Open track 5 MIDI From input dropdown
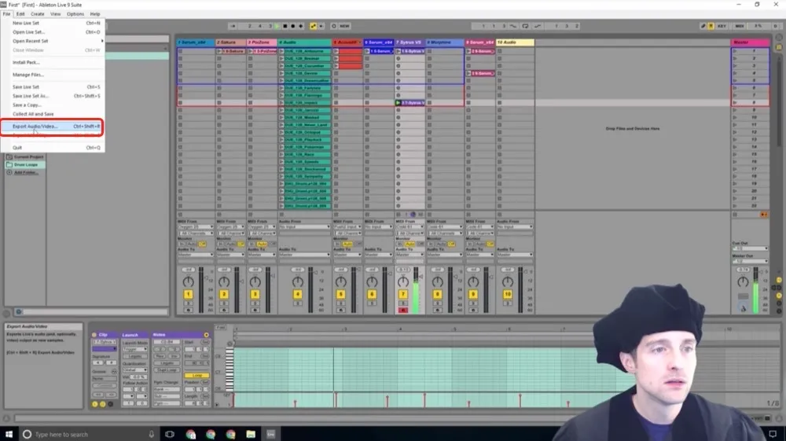The width and height of the screenshot is (786, 441). pyautogui.click(x=347, y=227)
